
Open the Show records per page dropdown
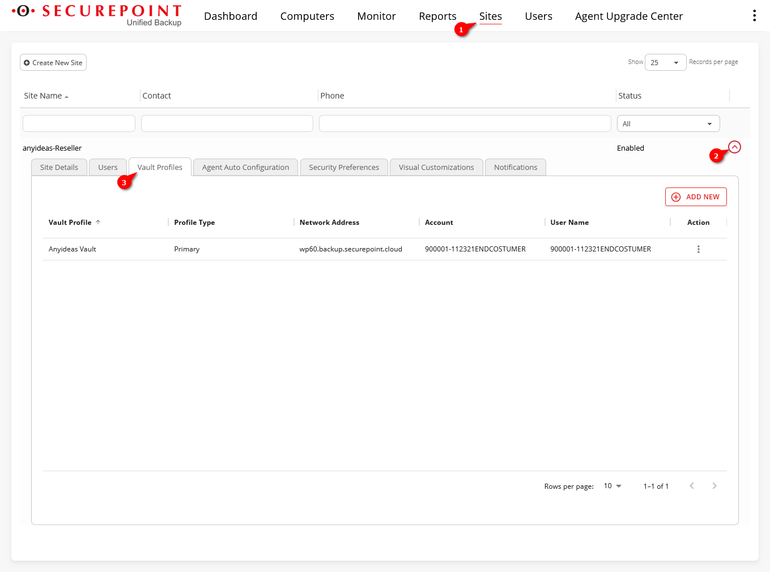(x=665, y=62)
